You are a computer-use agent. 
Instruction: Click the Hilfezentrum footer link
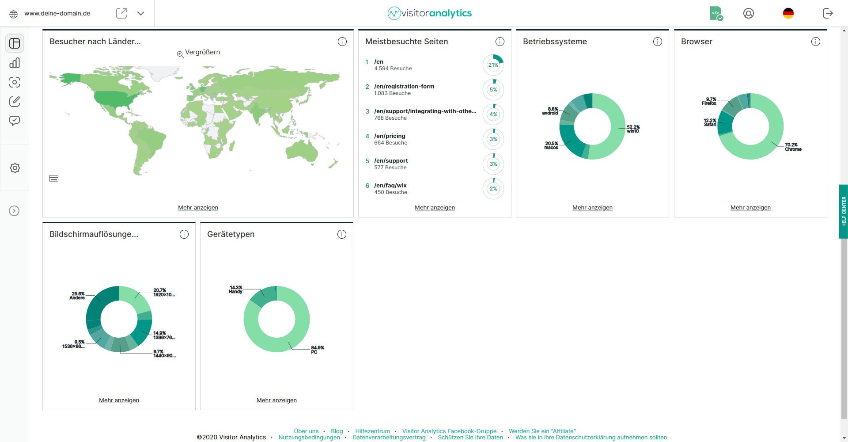[x=372, y=431]
